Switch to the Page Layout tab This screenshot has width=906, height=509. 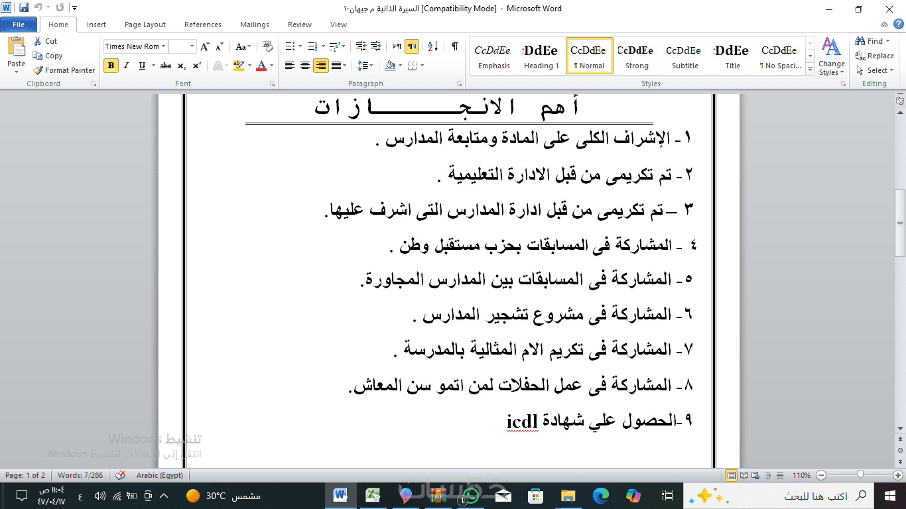point(145,25)
